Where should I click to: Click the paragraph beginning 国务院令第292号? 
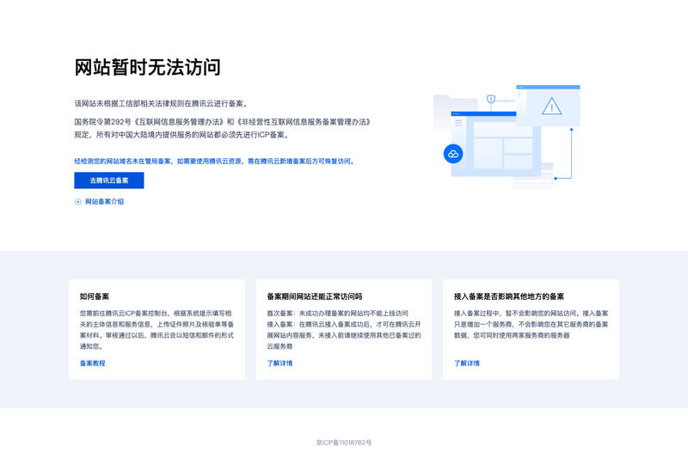click(223, 128)
